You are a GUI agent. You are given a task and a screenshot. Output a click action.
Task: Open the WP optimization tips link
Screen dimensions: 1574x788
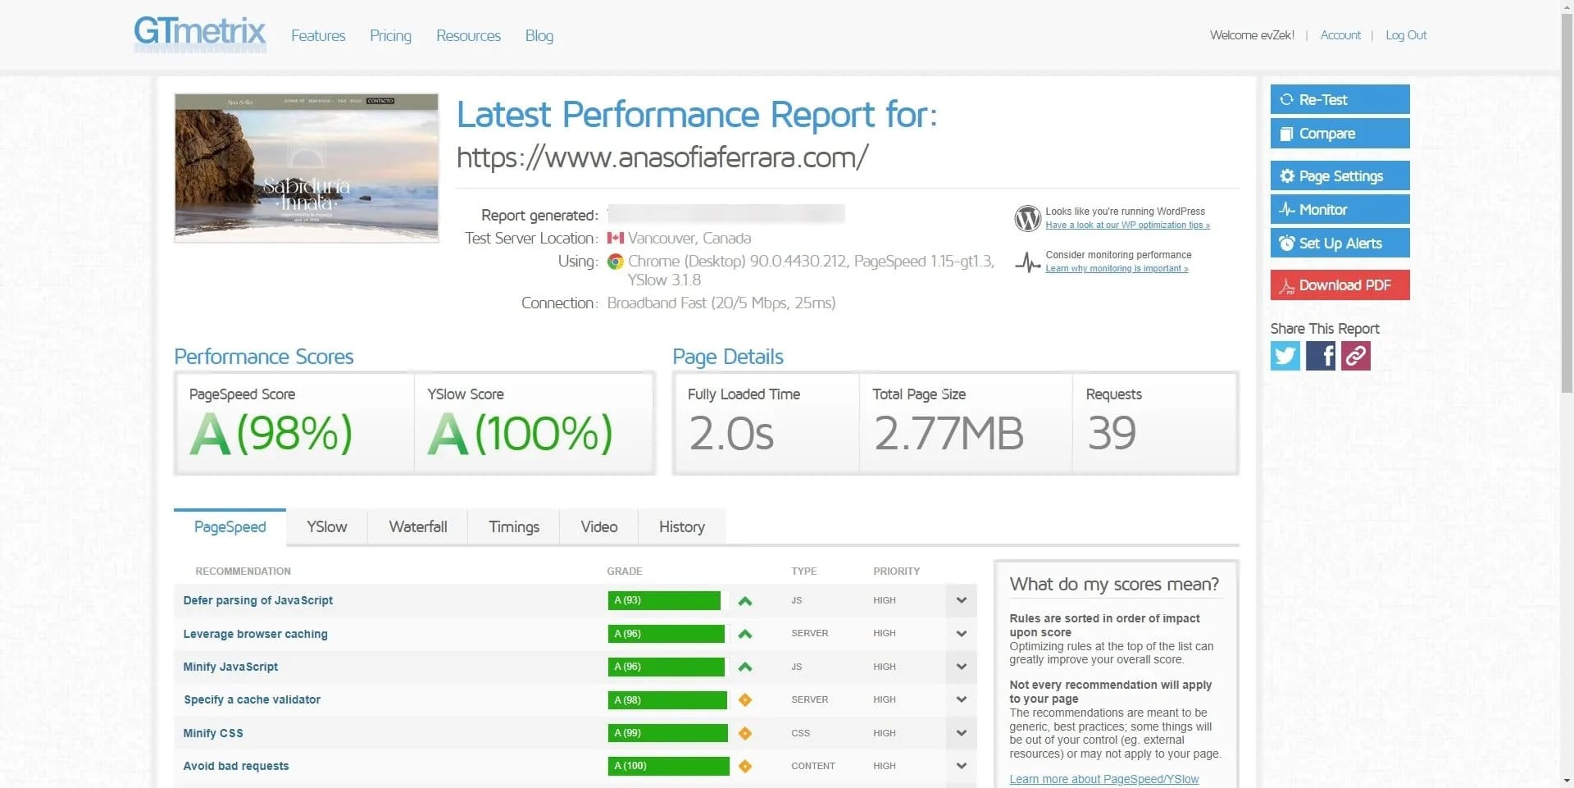click(x=1128, y=225)
